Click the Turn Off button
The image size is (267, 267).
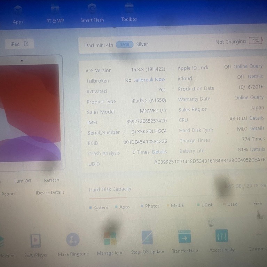point(23,181)
